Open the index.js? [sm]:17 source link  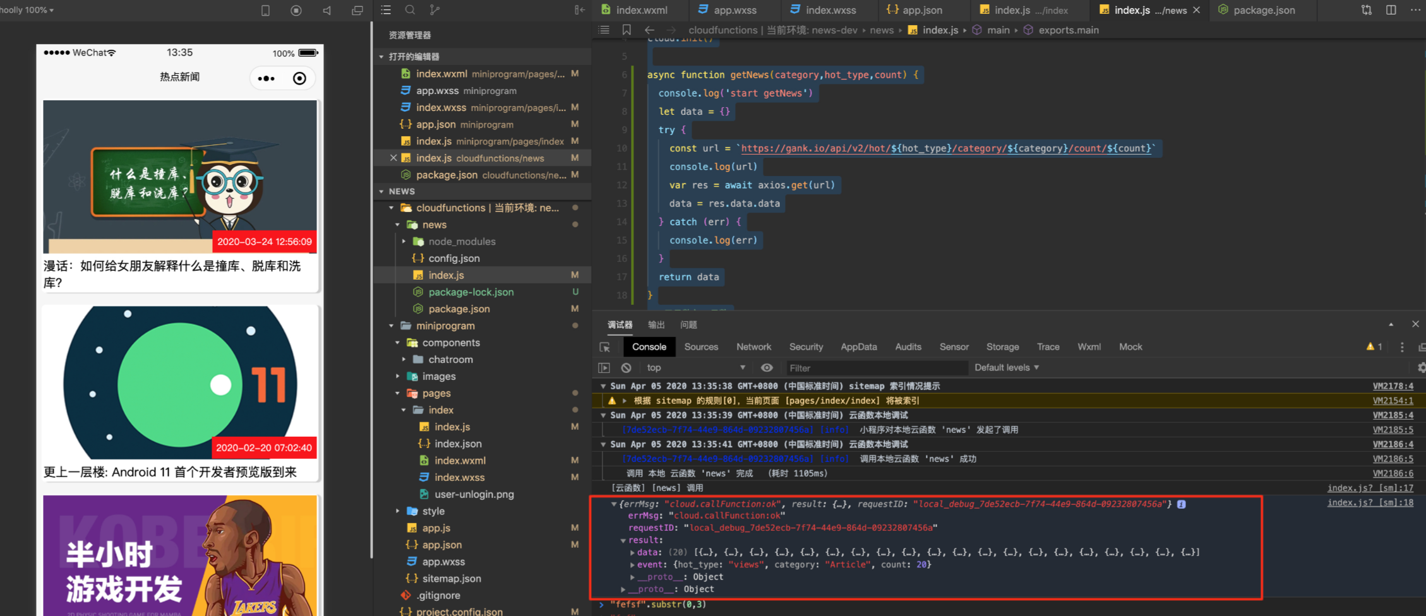pos(1370,488)
